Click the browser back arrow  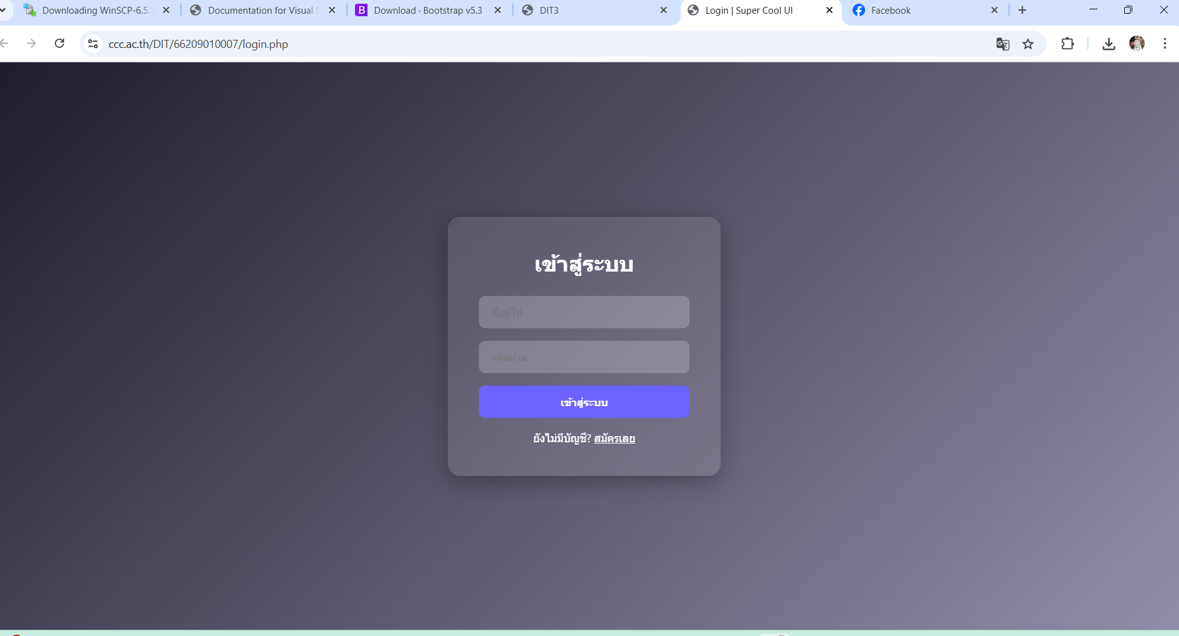(4, 44)
